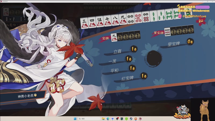Open the taskbar app with red notification badge
The width and height of the screenshot is (215, 121).
(x=117, y=119)
